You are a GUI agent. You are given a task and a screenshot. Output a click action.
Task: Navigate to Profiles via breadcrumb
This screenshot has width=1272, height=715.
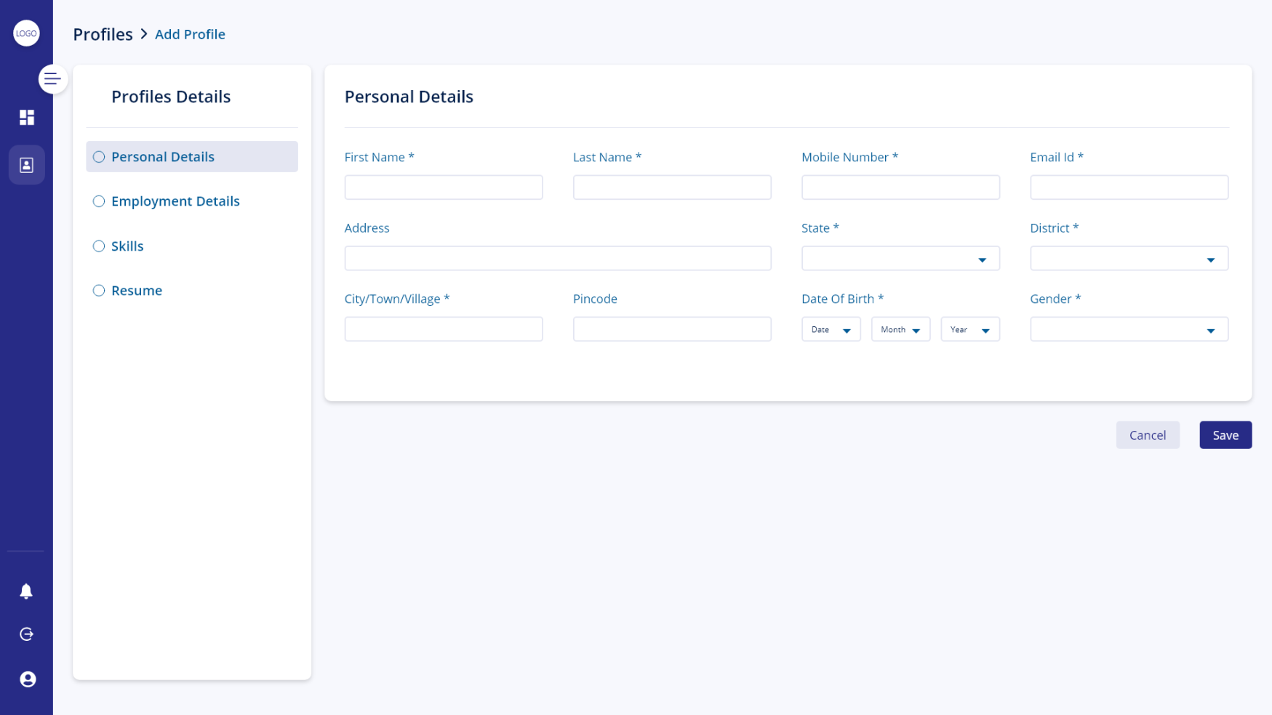coord(103,33)
